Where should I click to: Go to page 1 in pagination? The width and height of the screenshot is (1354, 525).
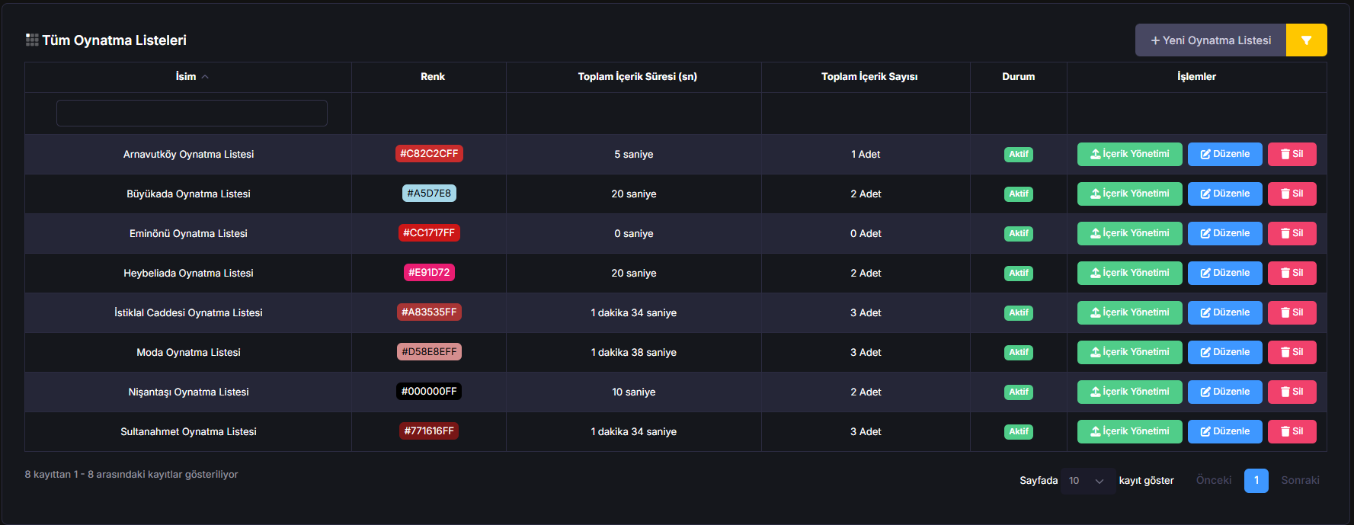tap(1256, 481)
